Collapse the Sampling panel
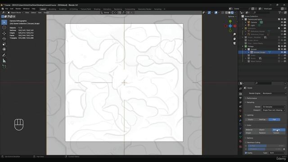288x162 pixels. (x=251, y=103)
